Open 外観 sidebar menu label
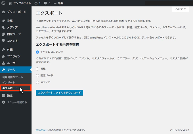This screenshot has height=134, width=193. click(x=10, y=50)
